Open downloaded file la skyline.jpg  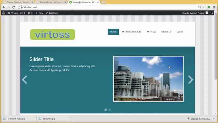(x=53, y=119)
